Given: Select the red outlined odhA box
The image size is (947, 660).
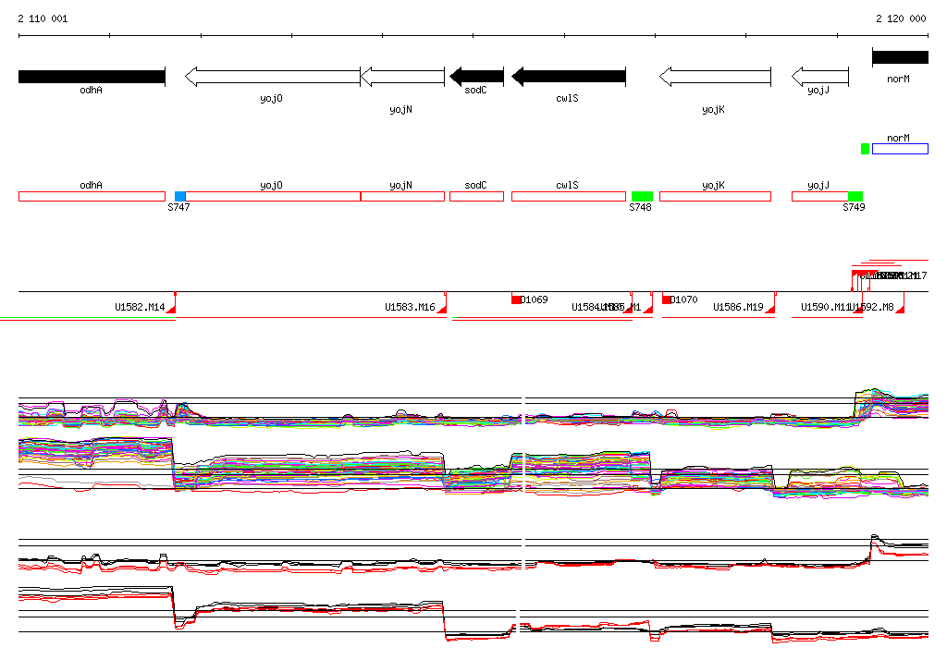Looking at the screenshot, I should (92, 196).
